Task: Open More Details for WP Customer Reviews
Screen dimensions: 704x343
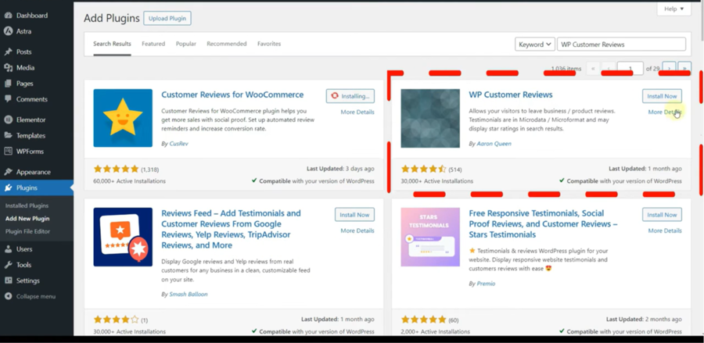Action: click(x=665, y=112)
